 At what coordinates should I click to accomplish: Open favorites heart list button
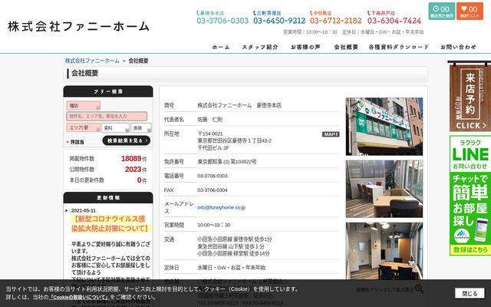470,12
